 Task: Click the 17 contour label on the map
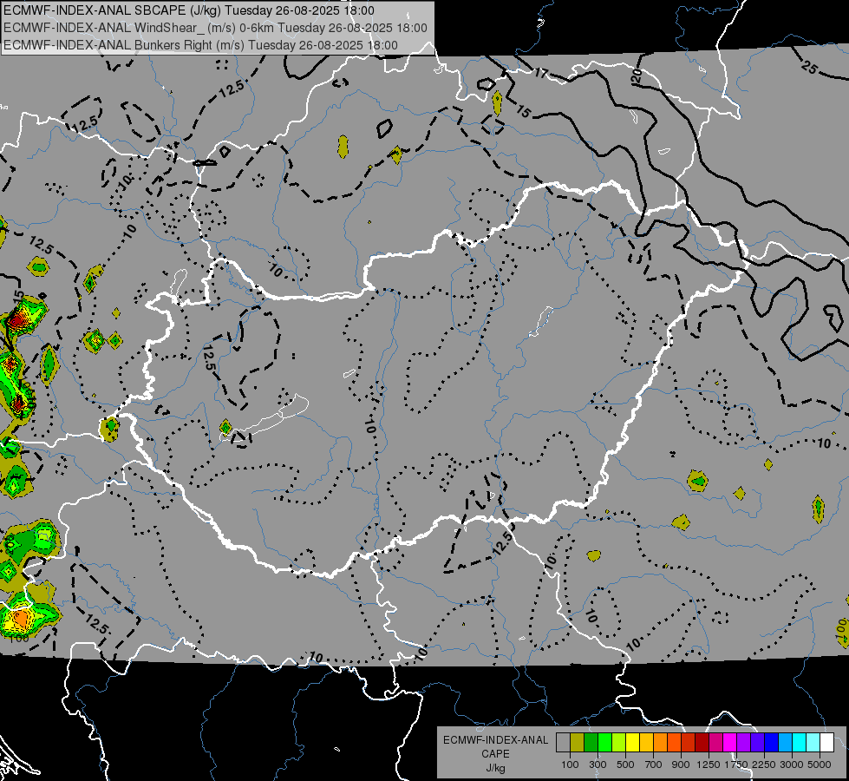coord(541,73)
